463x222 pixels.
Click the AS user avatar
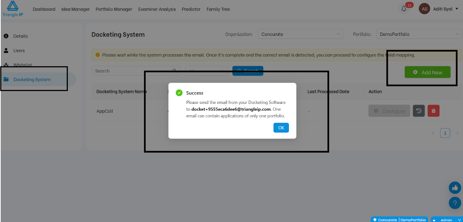point(424,9)
